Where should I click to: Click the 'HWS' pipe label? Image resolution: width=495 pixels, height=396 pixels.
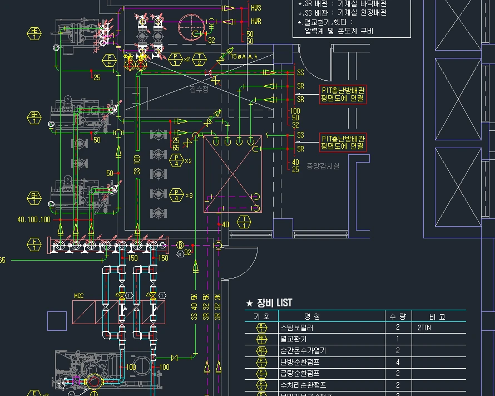(x=256, y=8)
